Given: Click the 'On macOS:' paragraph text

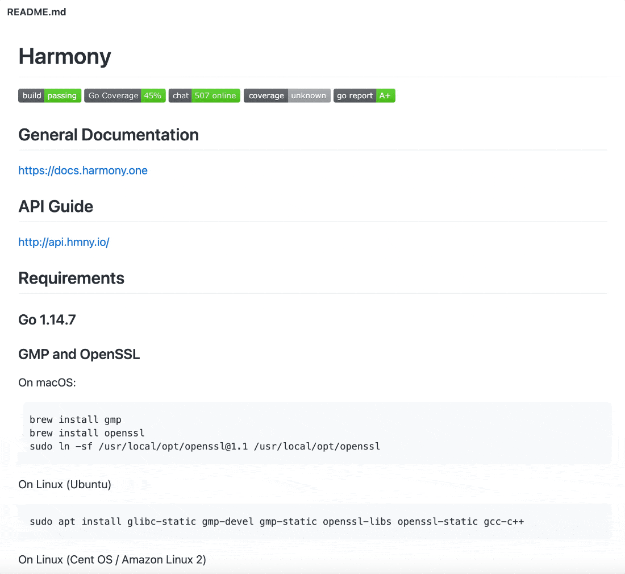Looking at the screenshot, I should click(47, 382).
